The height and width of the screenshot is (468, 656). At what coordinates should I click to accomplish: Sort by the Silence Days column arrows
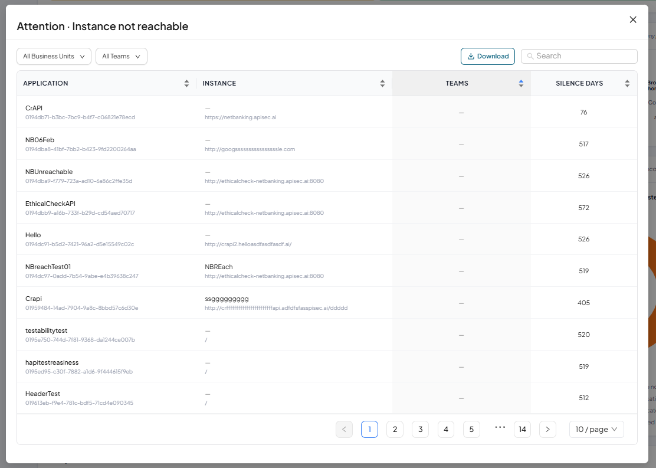point(627,83)
